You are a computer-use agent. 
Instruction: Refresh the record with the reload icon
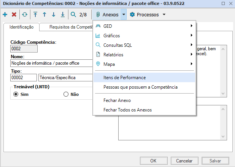click(25, 15)
